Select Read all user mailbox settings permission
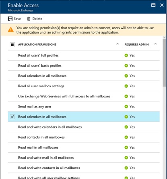The width and height of the screenshot is (167, 179). (x=84, y=86)
